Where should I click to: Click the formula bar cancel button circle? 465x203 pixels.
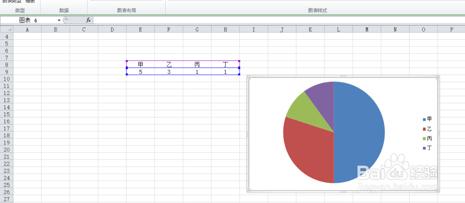(66, 20)
